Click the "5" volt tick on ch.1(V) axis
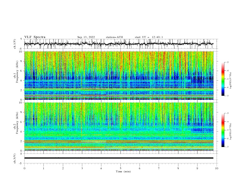This screenshot has width=244, height=189. point(21,39)
